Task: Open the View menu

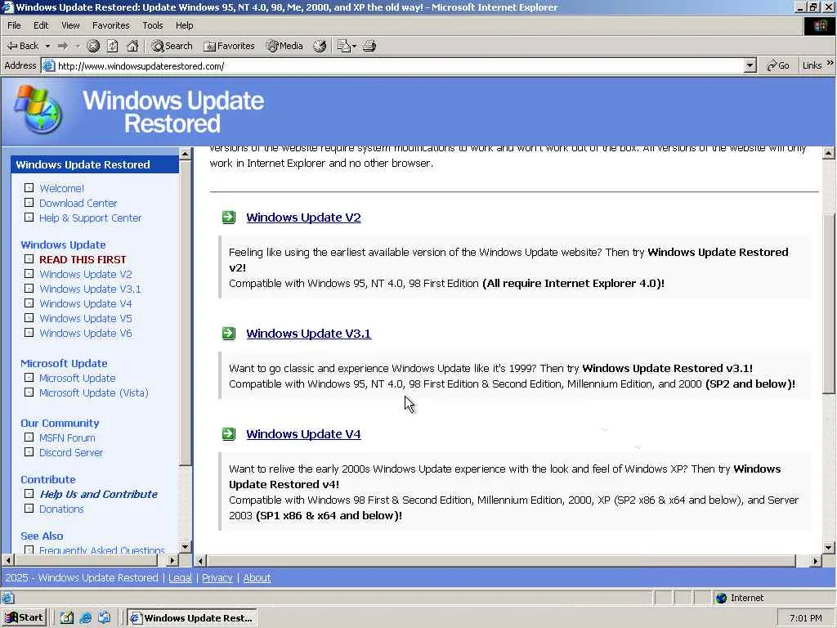Action: point(70,25)
